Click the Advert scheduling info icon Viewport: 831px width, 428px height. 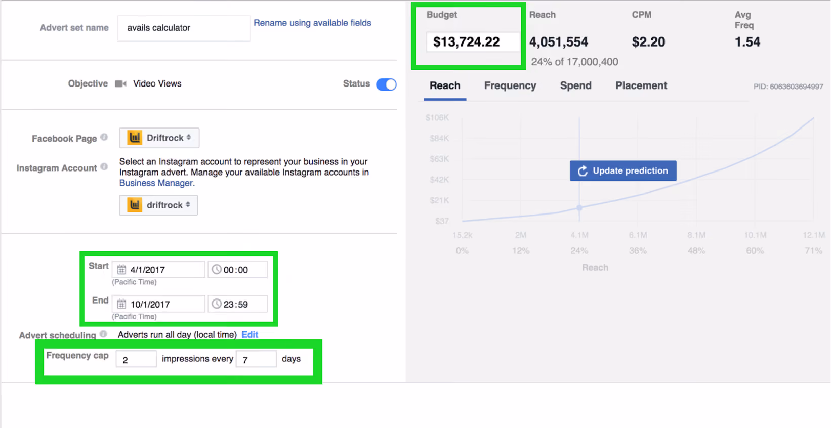(x=103, y=334)
